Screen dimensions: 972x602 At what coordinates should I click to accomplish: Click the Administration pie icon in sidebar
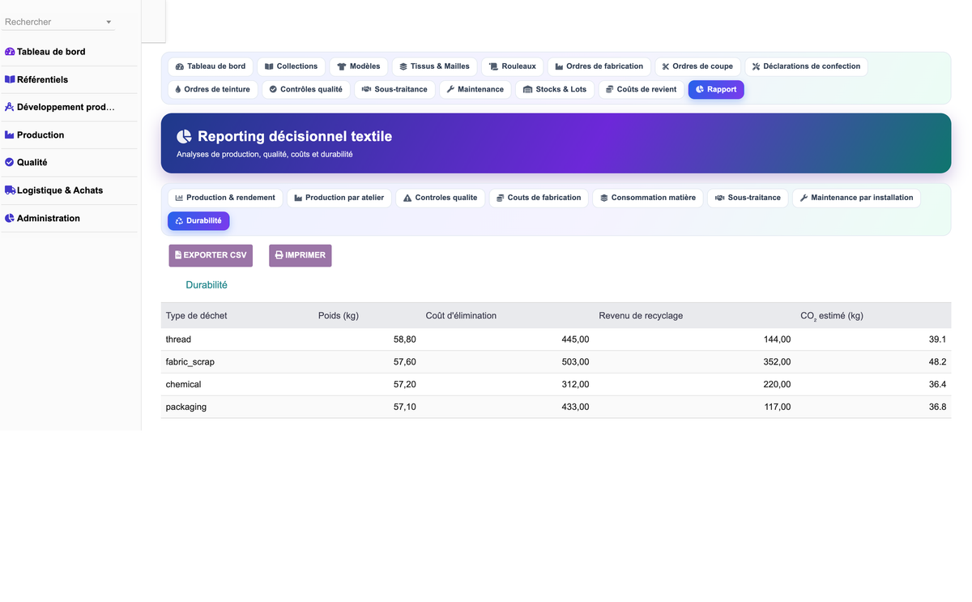(x=10, y=218)
